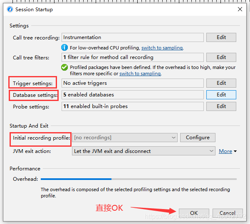Click the Configure recording profile button
The image size is (250, 224).
[x=198, y=138]
